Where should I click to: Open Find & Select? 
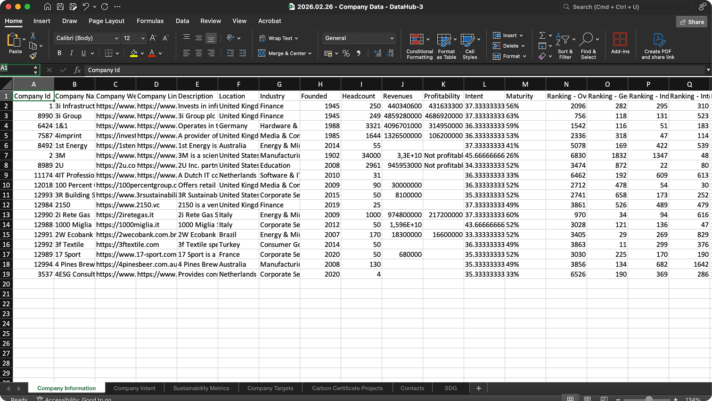tap(588, 46)
